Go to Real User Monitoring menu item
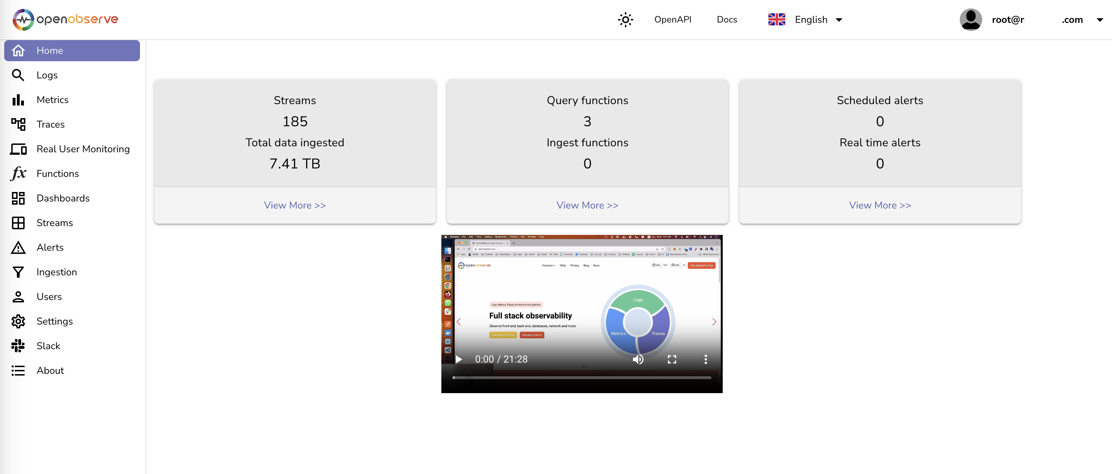Screen dimensions: 1112x474 (83, 149)
